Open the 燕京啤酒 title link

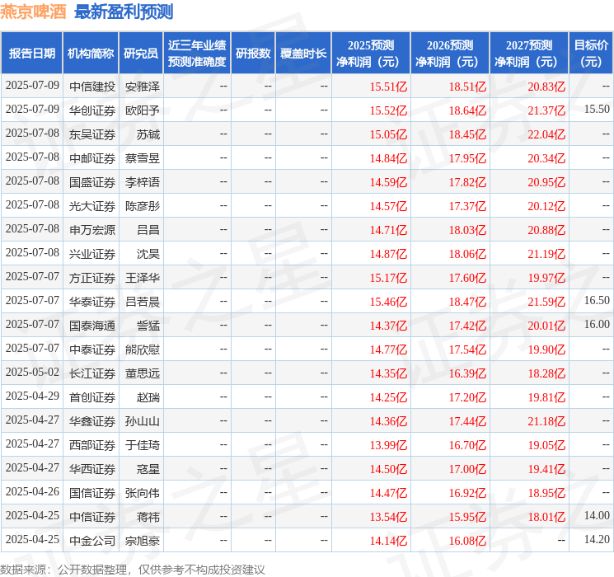[x=34, y=12]
